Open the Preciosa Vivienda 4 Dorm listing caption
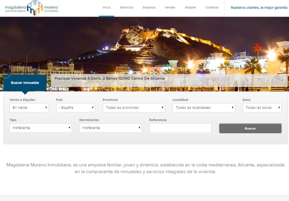This screenshot has height=201, width=289. pos(110,78)
